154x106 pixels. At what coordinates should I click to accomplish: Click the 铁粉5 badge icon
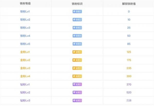[x=77, y=44]
